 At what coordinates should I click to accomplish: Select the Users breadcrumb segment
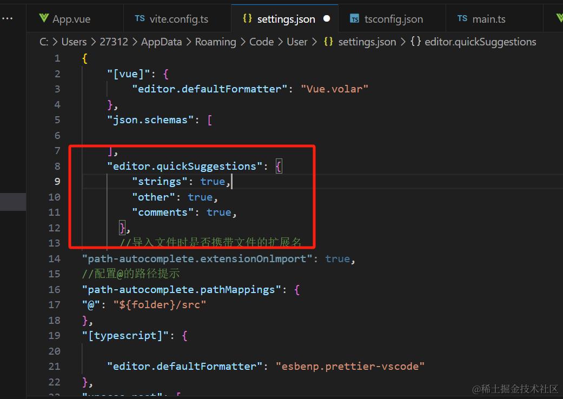[x=74, y=42]
